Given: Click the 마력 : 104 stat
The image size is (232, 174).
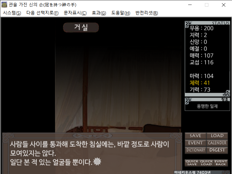Looking at the screenshot, I should click(x=201, y=76).
